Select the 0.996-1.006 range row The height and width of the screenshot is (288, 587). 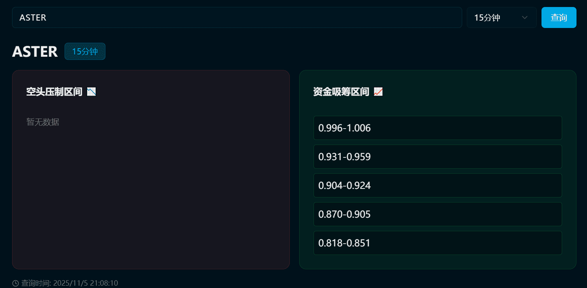(438, 128)
